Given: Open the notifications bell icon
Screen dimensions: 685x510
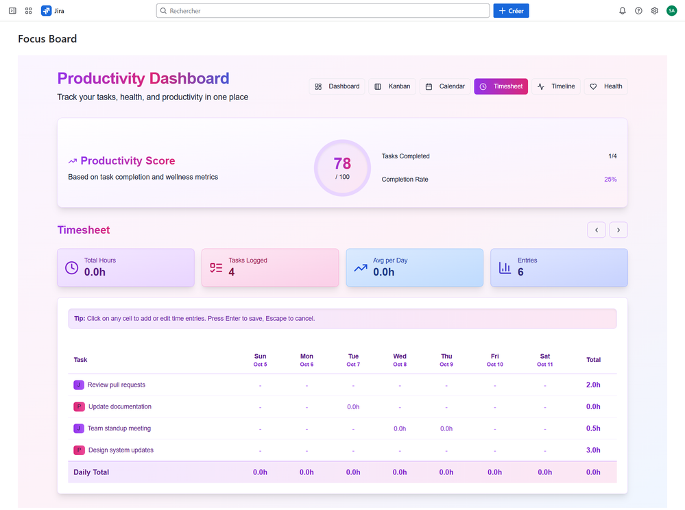Looking at the screenshot, I should click(x=622, y=10).
